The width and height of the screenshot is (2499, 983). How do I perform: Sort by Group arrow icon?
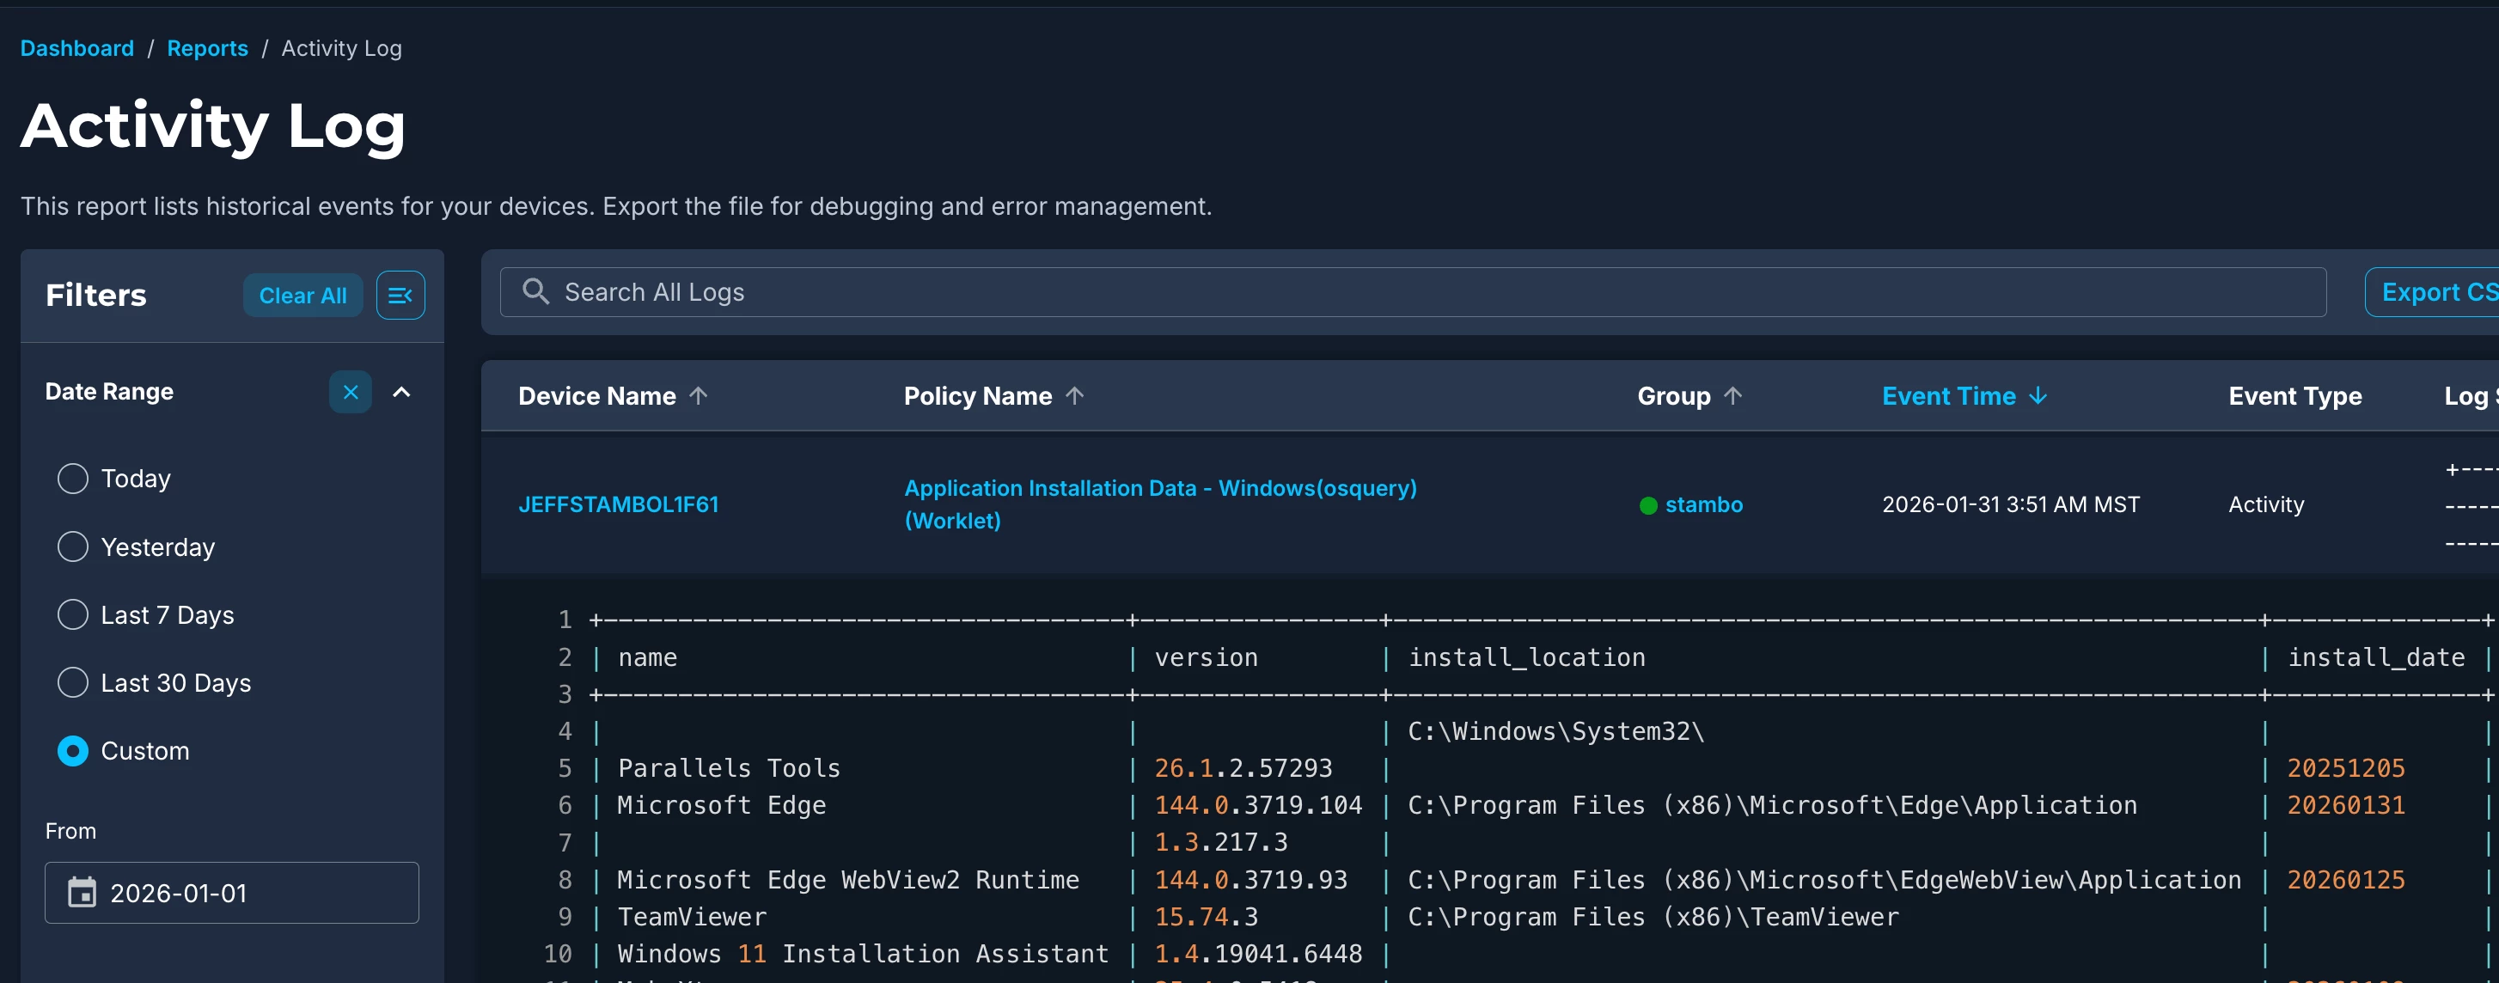tap(1732, 395)
